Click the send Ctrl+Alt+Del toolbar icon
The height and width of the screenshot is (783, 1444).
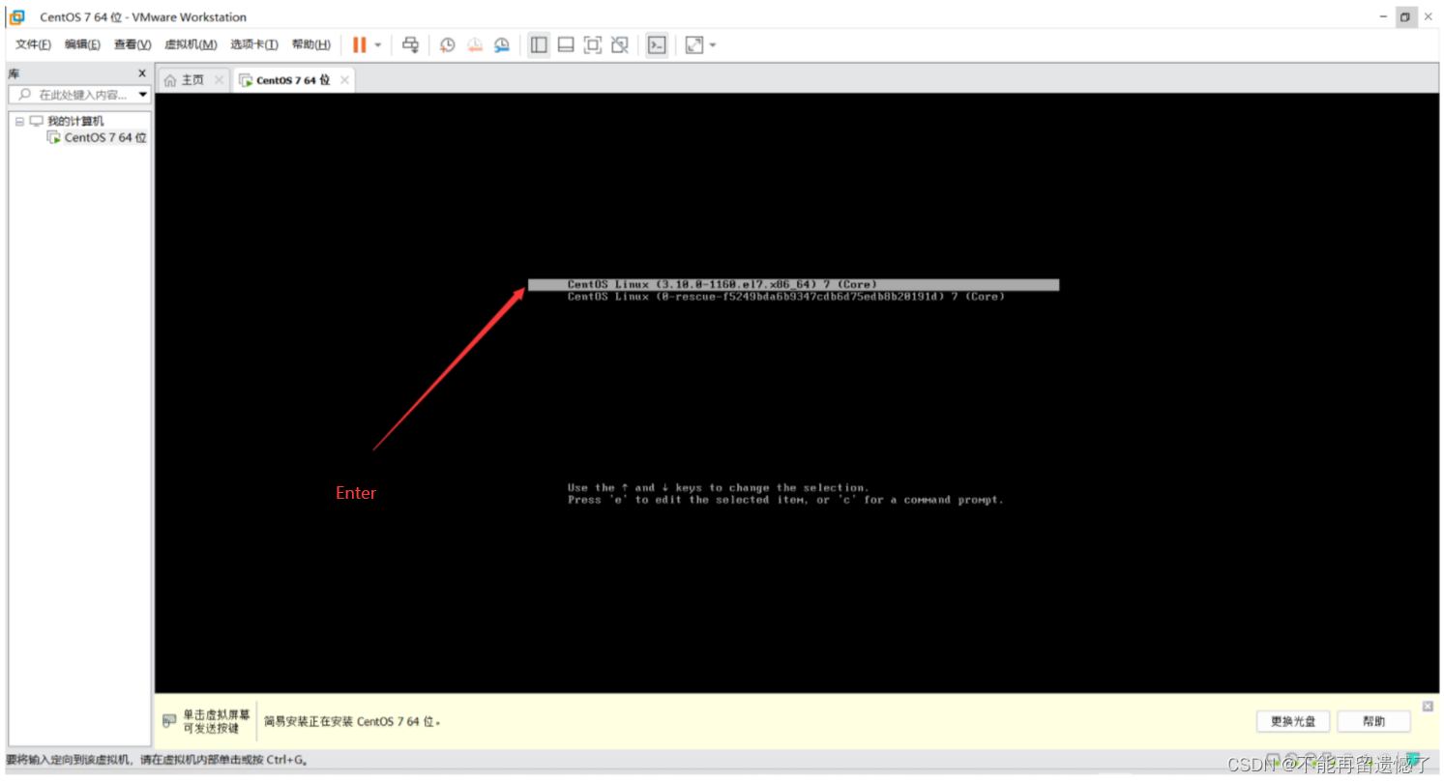(411, 44)
